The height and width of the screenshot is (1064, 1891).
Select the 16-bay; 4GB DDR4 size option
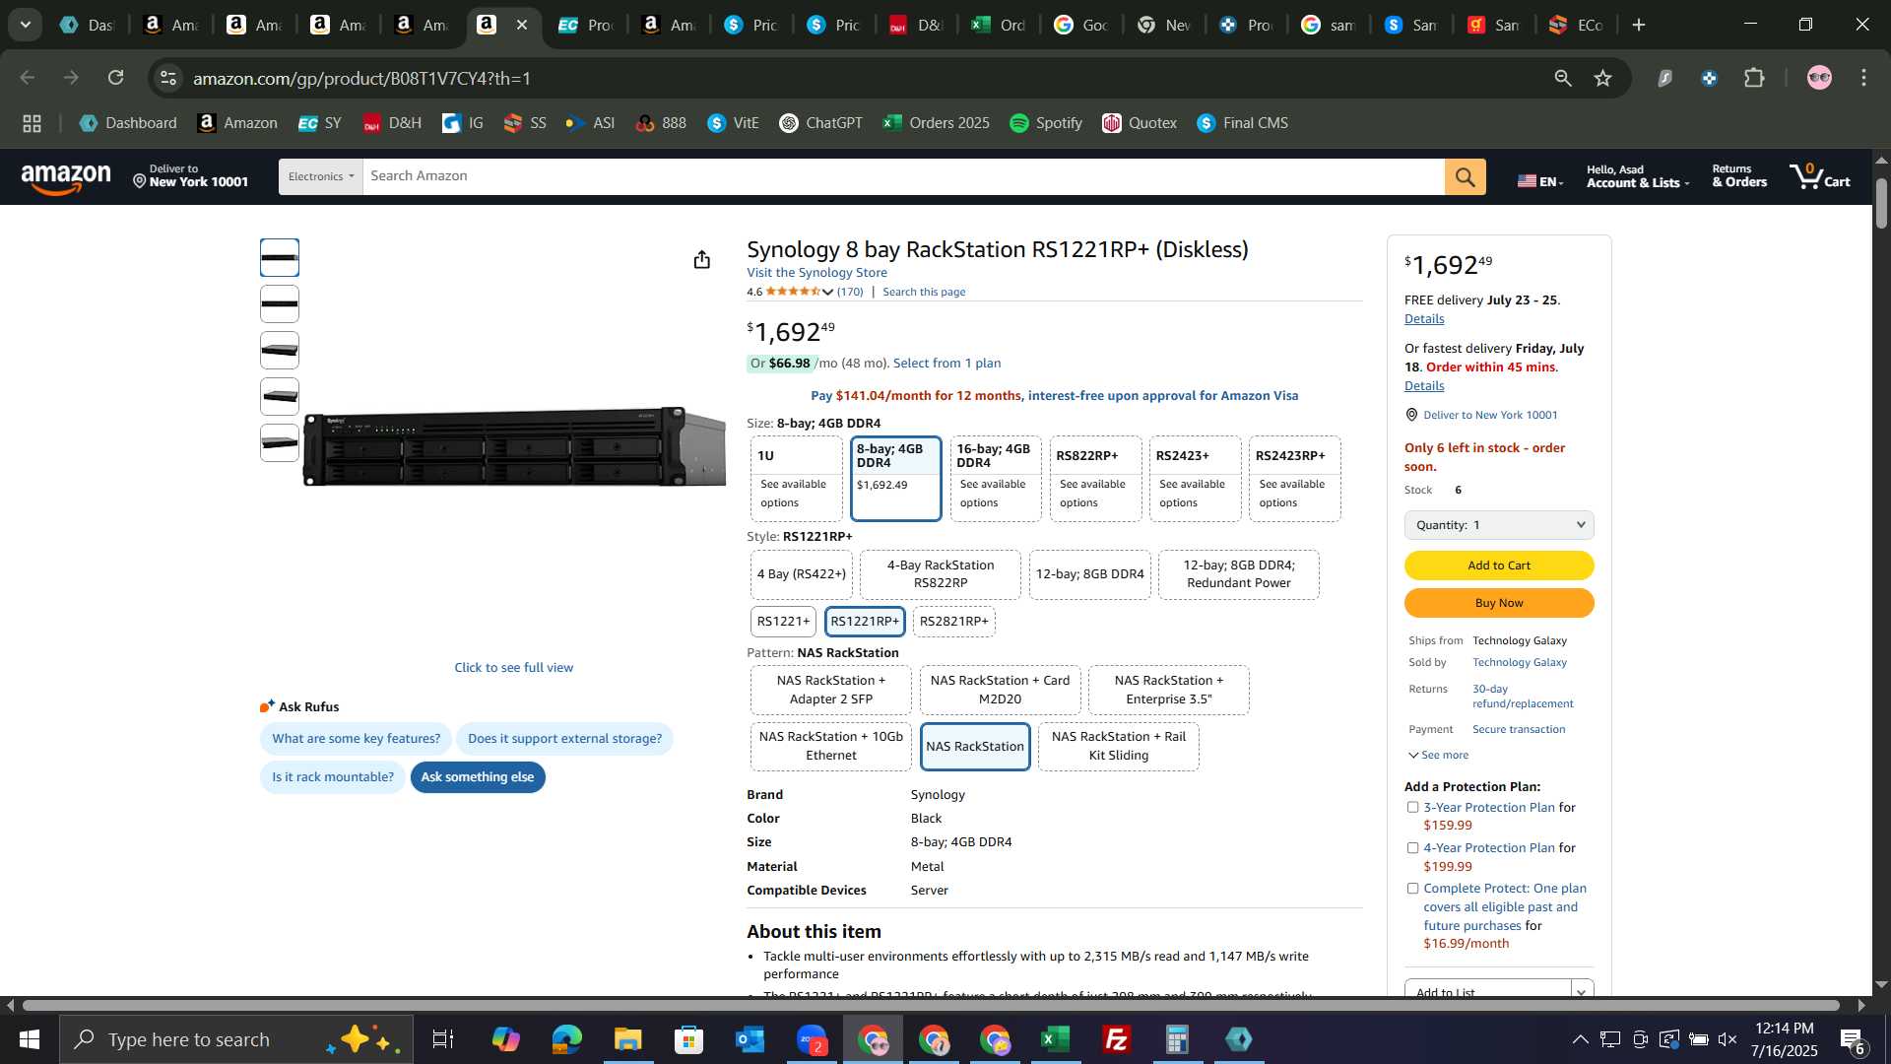pyautogui.click(x=995, y=478)
